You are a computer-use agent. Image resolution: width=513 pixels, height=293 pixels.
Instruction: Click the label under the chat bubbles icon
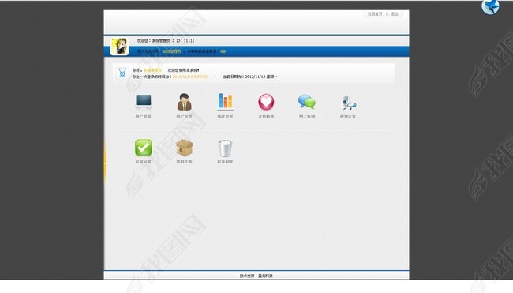tap(307, 116)
